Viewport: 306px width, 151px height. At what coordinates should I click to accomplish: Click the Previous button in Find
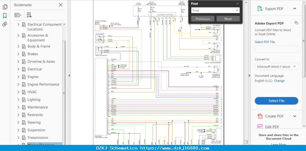pyautogui.click(x=203, y=19)
